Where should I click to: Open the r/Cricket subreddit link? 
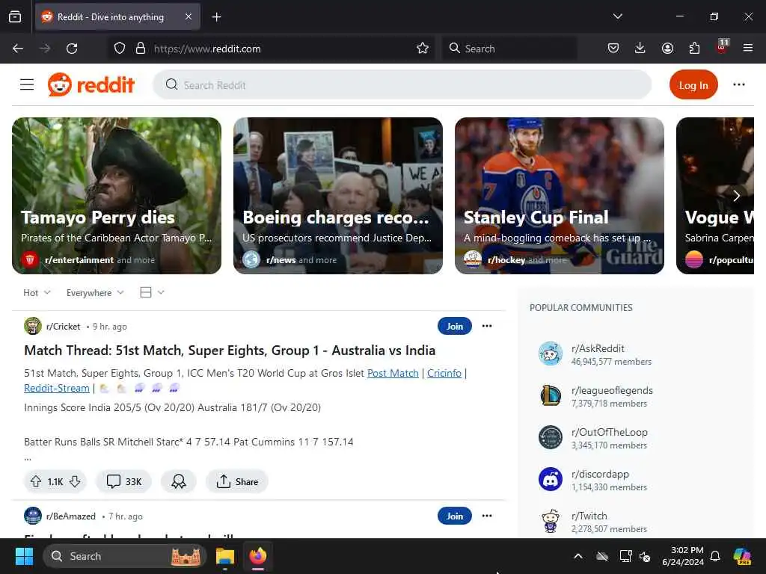tap(63, 327)
